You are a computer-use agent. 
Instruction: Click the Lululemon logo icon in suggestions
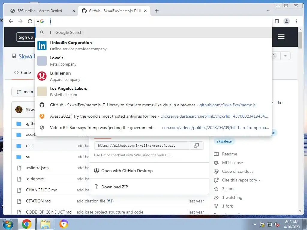(42, 76)
